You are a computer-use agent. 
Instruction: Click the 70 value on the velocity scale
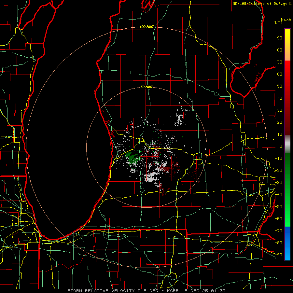(x=280, y=62)
